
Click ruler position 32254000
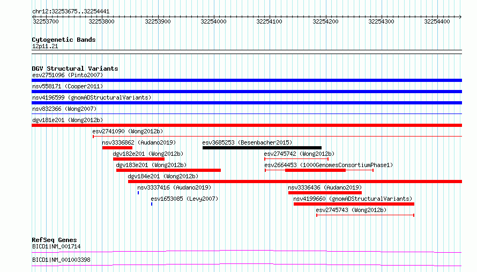[x=213, y=21]
